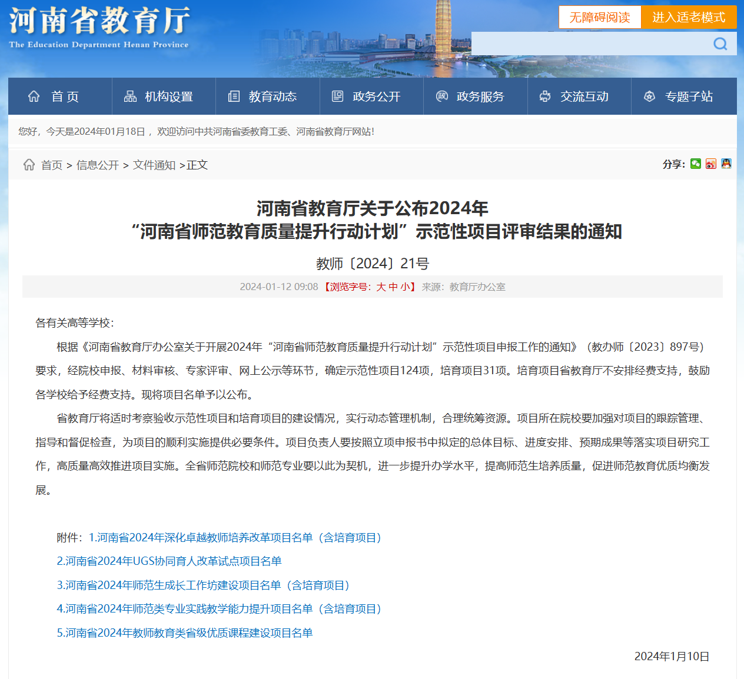Viewport: 744px width, 679px height.
Task: Click the site logo 河南省教育厅
Action: [x=99, y=28]
